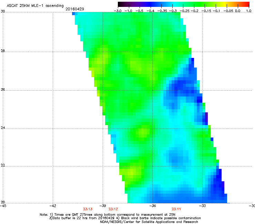Click longitude axis label -45
Viewport: 255px width, 224px height.
point(3,206)
